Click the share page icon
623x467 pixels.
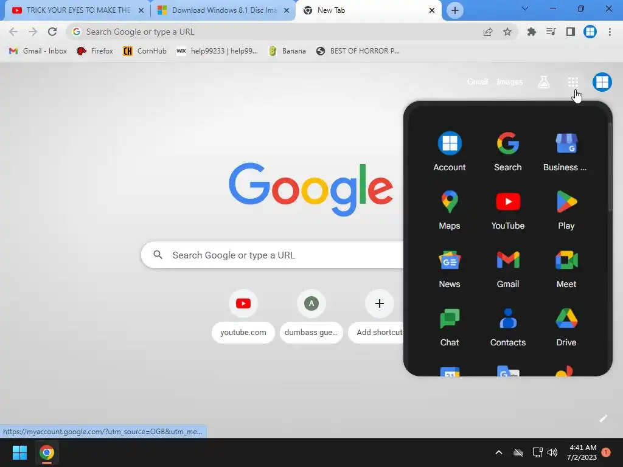coord(487,32)
